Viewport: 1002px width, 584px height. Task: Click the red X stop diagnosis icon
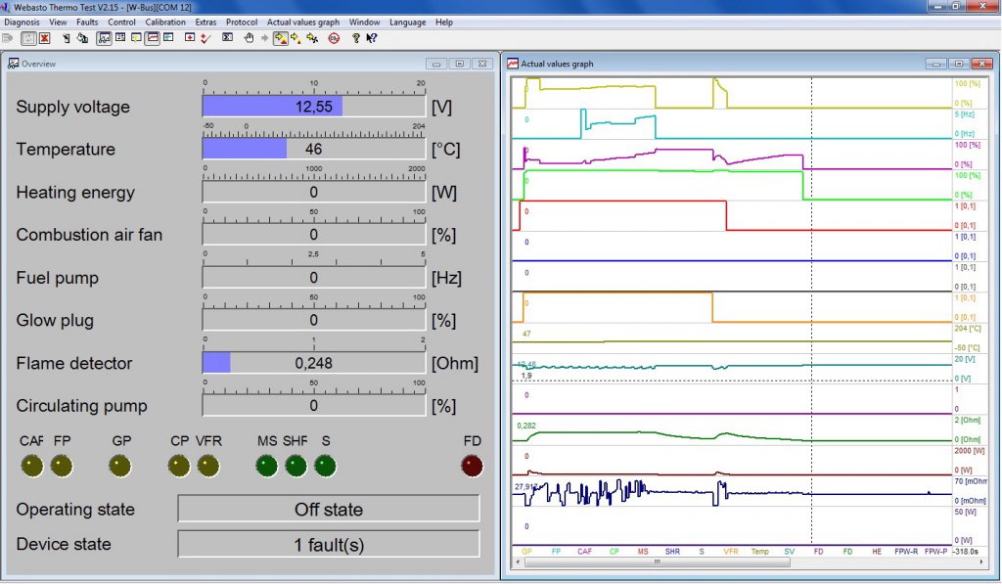point(44,38)
